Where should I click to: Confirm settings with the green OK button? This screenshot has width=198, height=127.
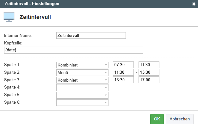point(157,119)
